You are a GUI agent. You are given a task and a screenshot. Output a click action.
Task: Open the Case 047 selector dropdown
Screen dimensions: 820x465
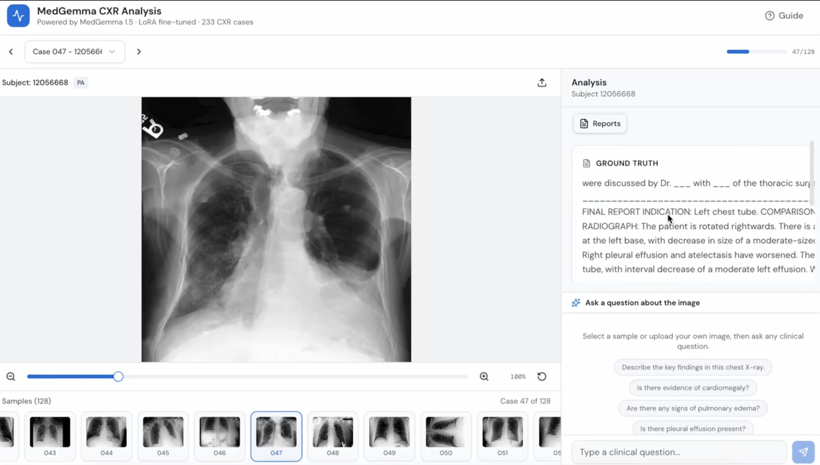[75, 52]
